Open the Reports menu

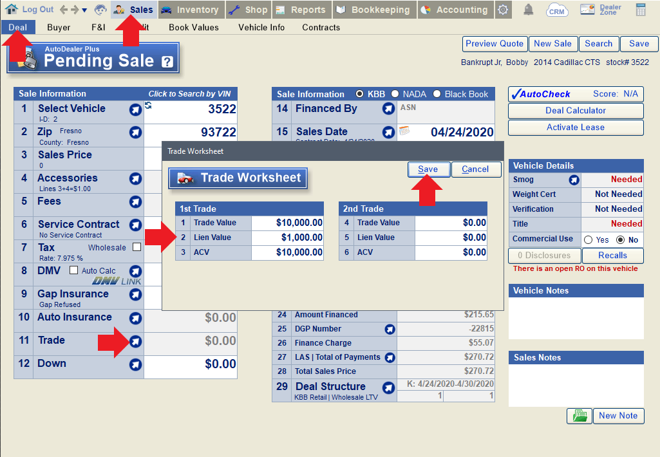pos(301,10)
